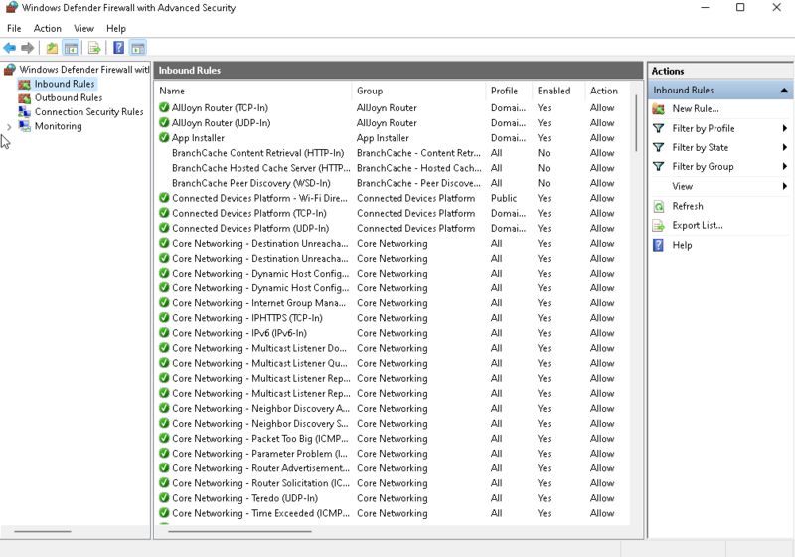This screenshot has height=557, width=795.
Task: Select Outbound Rules in the tree
Action: [69, 97]
